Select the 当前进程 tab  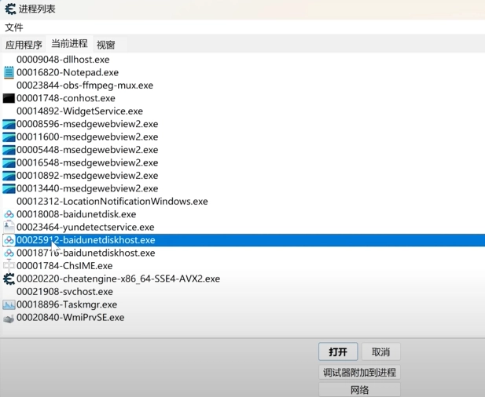(69, 44)
